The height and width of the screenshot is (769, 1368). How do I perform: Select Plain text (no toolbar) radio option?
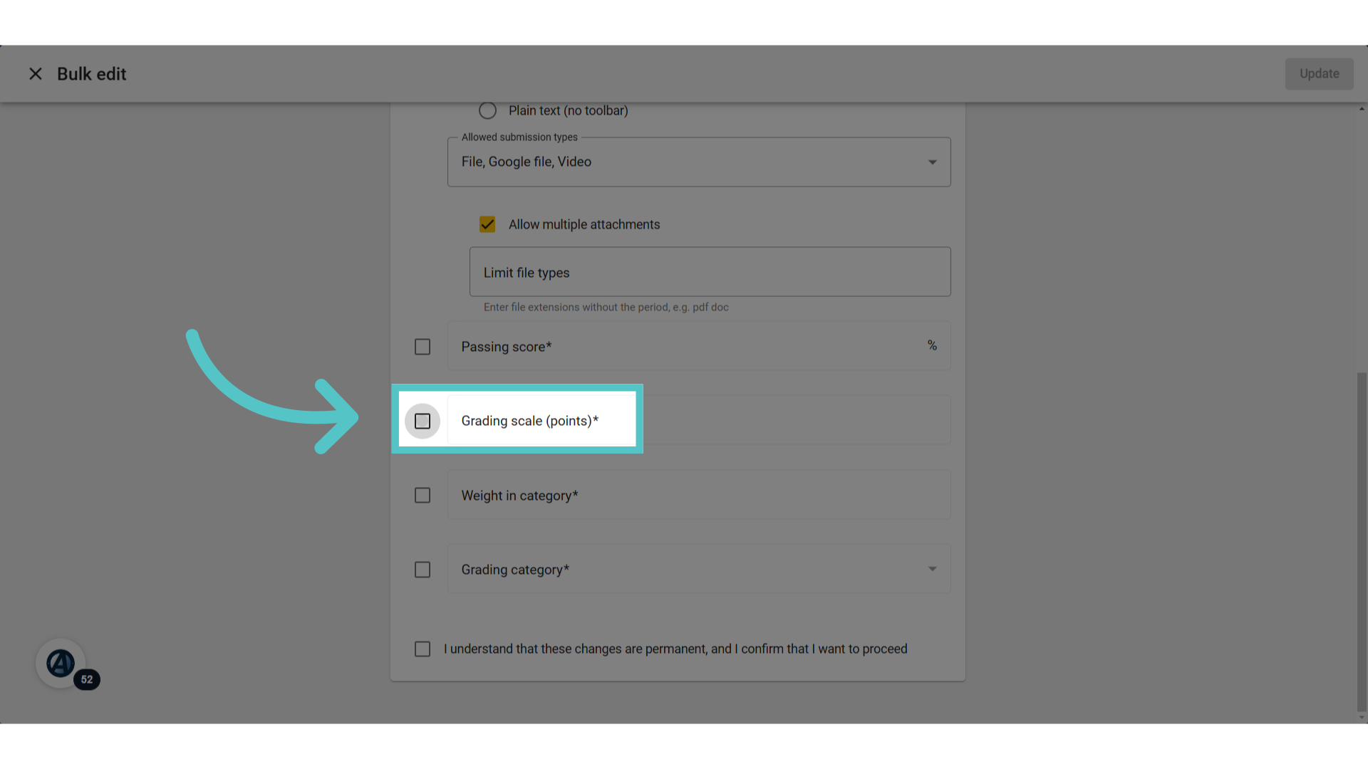[x=487, y=111]
